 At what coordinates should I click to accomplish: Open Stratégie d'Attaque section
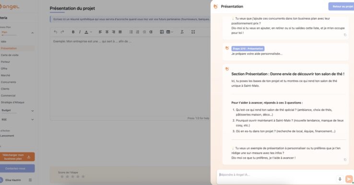click(x=12, y=103)
